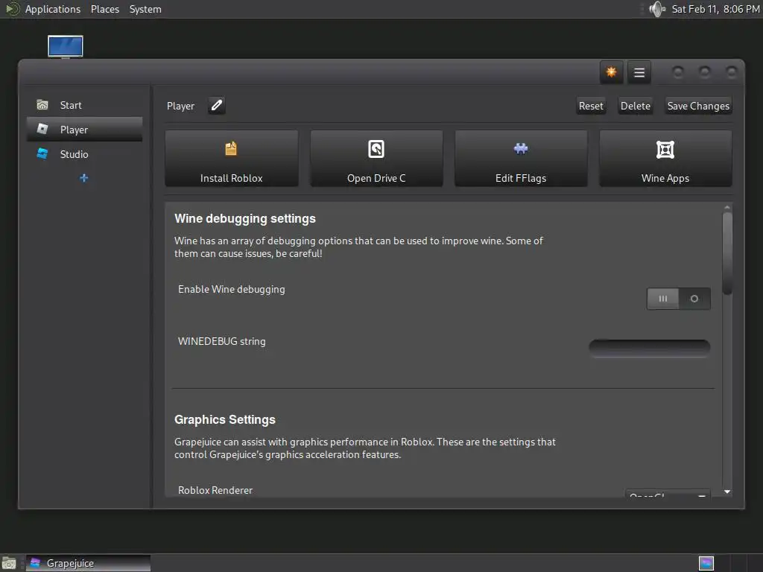Click the Edit FFlags puzzle icon

point(521,148)
